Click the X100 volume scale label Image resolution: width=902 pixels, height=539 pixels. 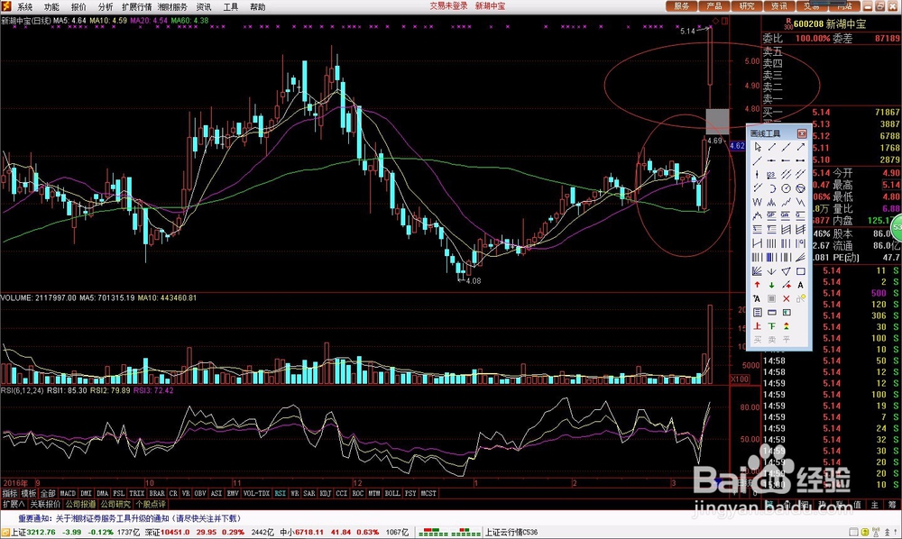point(740,379)
